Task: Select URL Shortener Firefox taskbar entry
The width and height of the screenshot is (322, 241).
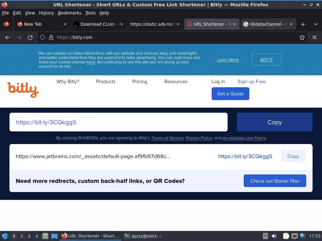Action: (90, 236)
